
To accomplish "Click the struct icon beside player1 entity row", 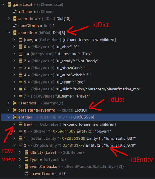I will pos(20,131).
